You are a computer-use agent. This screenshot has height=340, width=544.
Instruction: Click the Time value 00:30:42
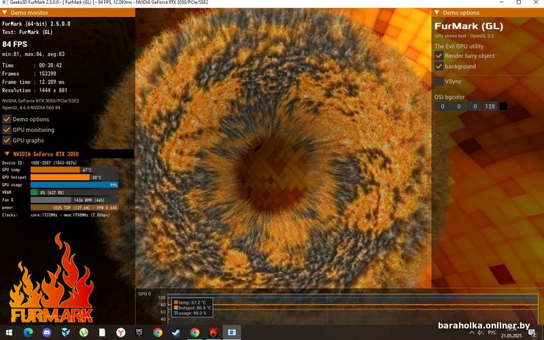pyautogui.click(x=50, y=65)
